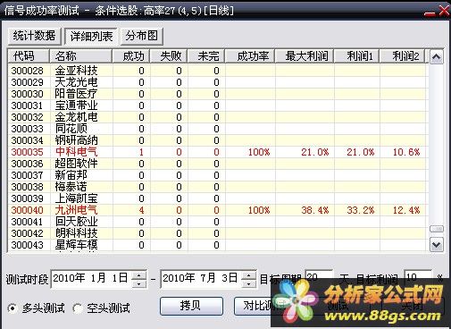Decrease the start date using the spinner down arrow

pos(139,283)
